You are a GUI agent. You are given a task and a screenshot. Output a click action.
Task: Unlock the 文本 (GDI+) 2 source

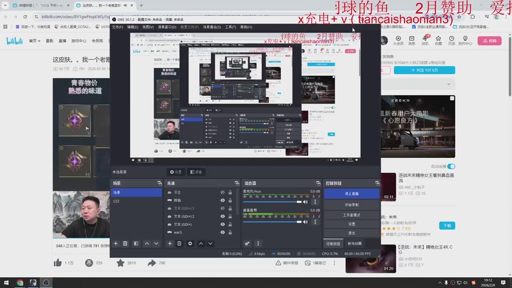click(x=230, y=216)
